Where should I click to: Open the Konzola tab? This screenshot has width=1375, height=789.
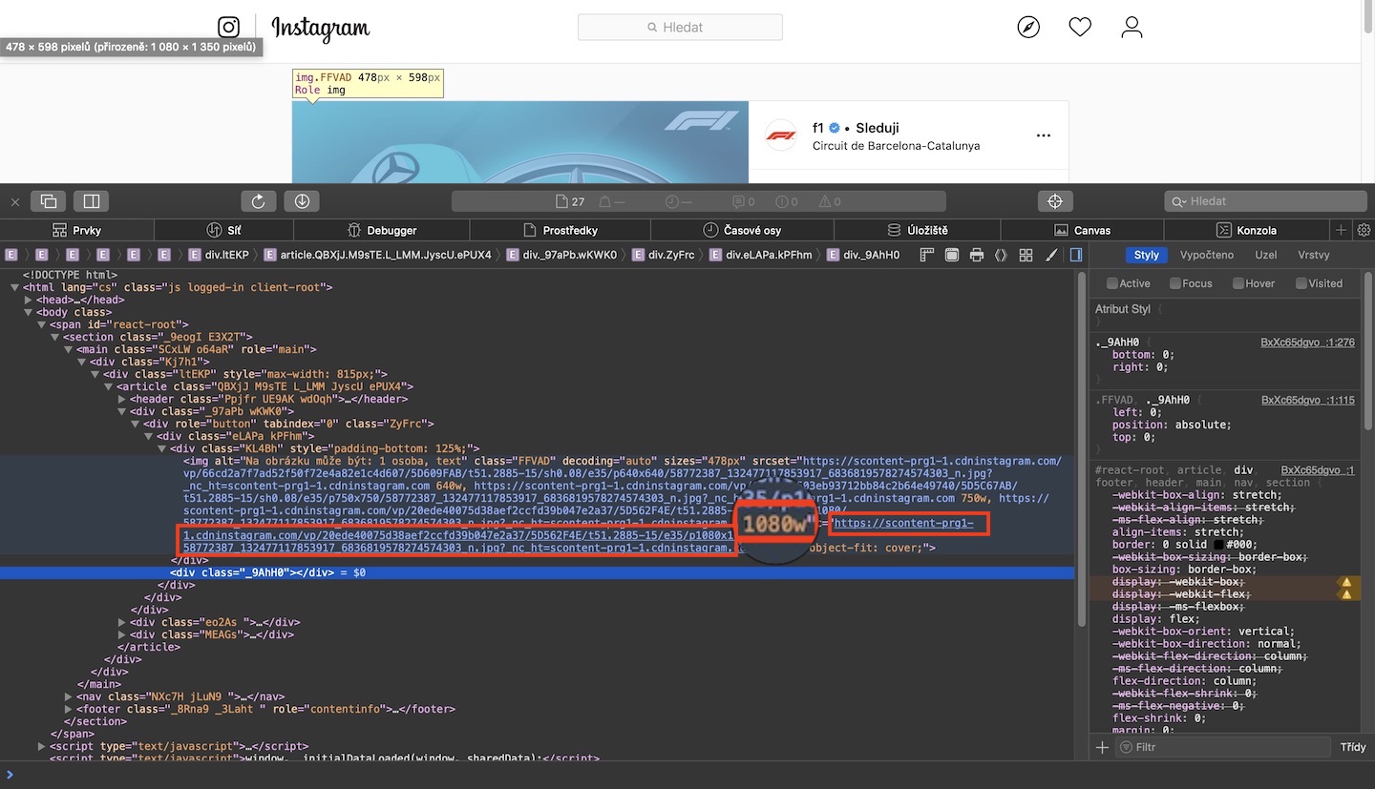[1246, 230]
